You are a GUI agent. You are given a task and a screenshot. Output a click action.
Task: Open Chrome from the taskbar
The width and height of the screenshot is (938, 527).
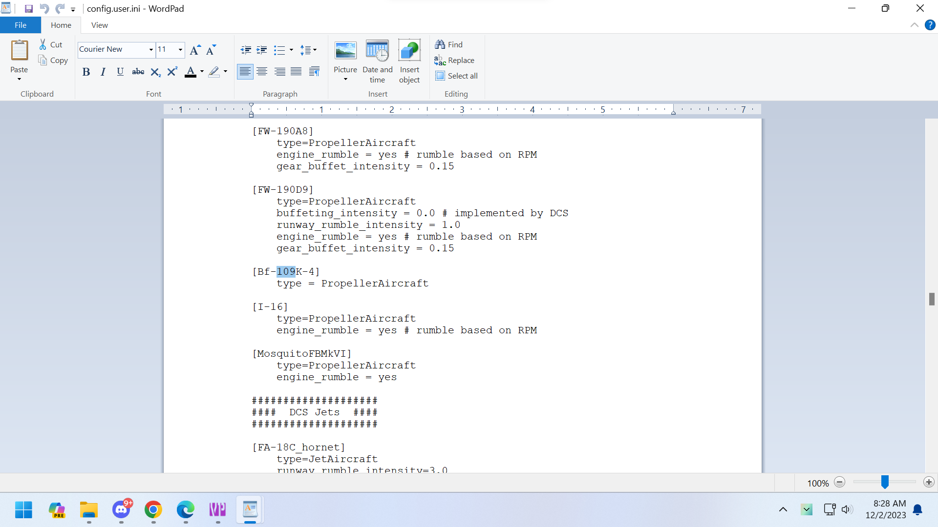coord(153,510)
